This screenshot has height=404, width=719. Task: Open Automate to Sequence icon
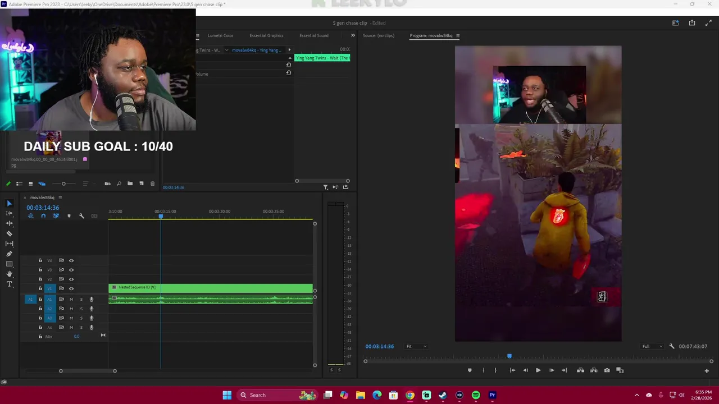tap(107, 183)
